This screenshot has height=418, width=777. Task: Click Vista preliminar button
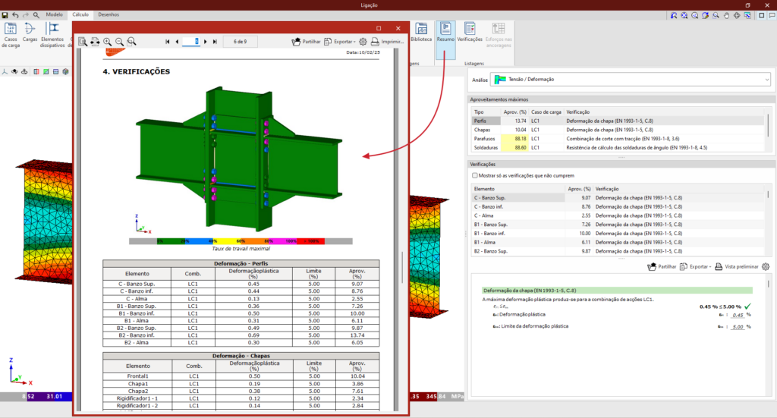coord(737,267)
